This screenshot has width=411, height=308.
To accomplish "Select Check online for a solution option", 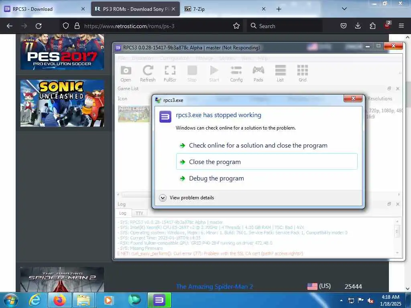I will pos(267,145).
